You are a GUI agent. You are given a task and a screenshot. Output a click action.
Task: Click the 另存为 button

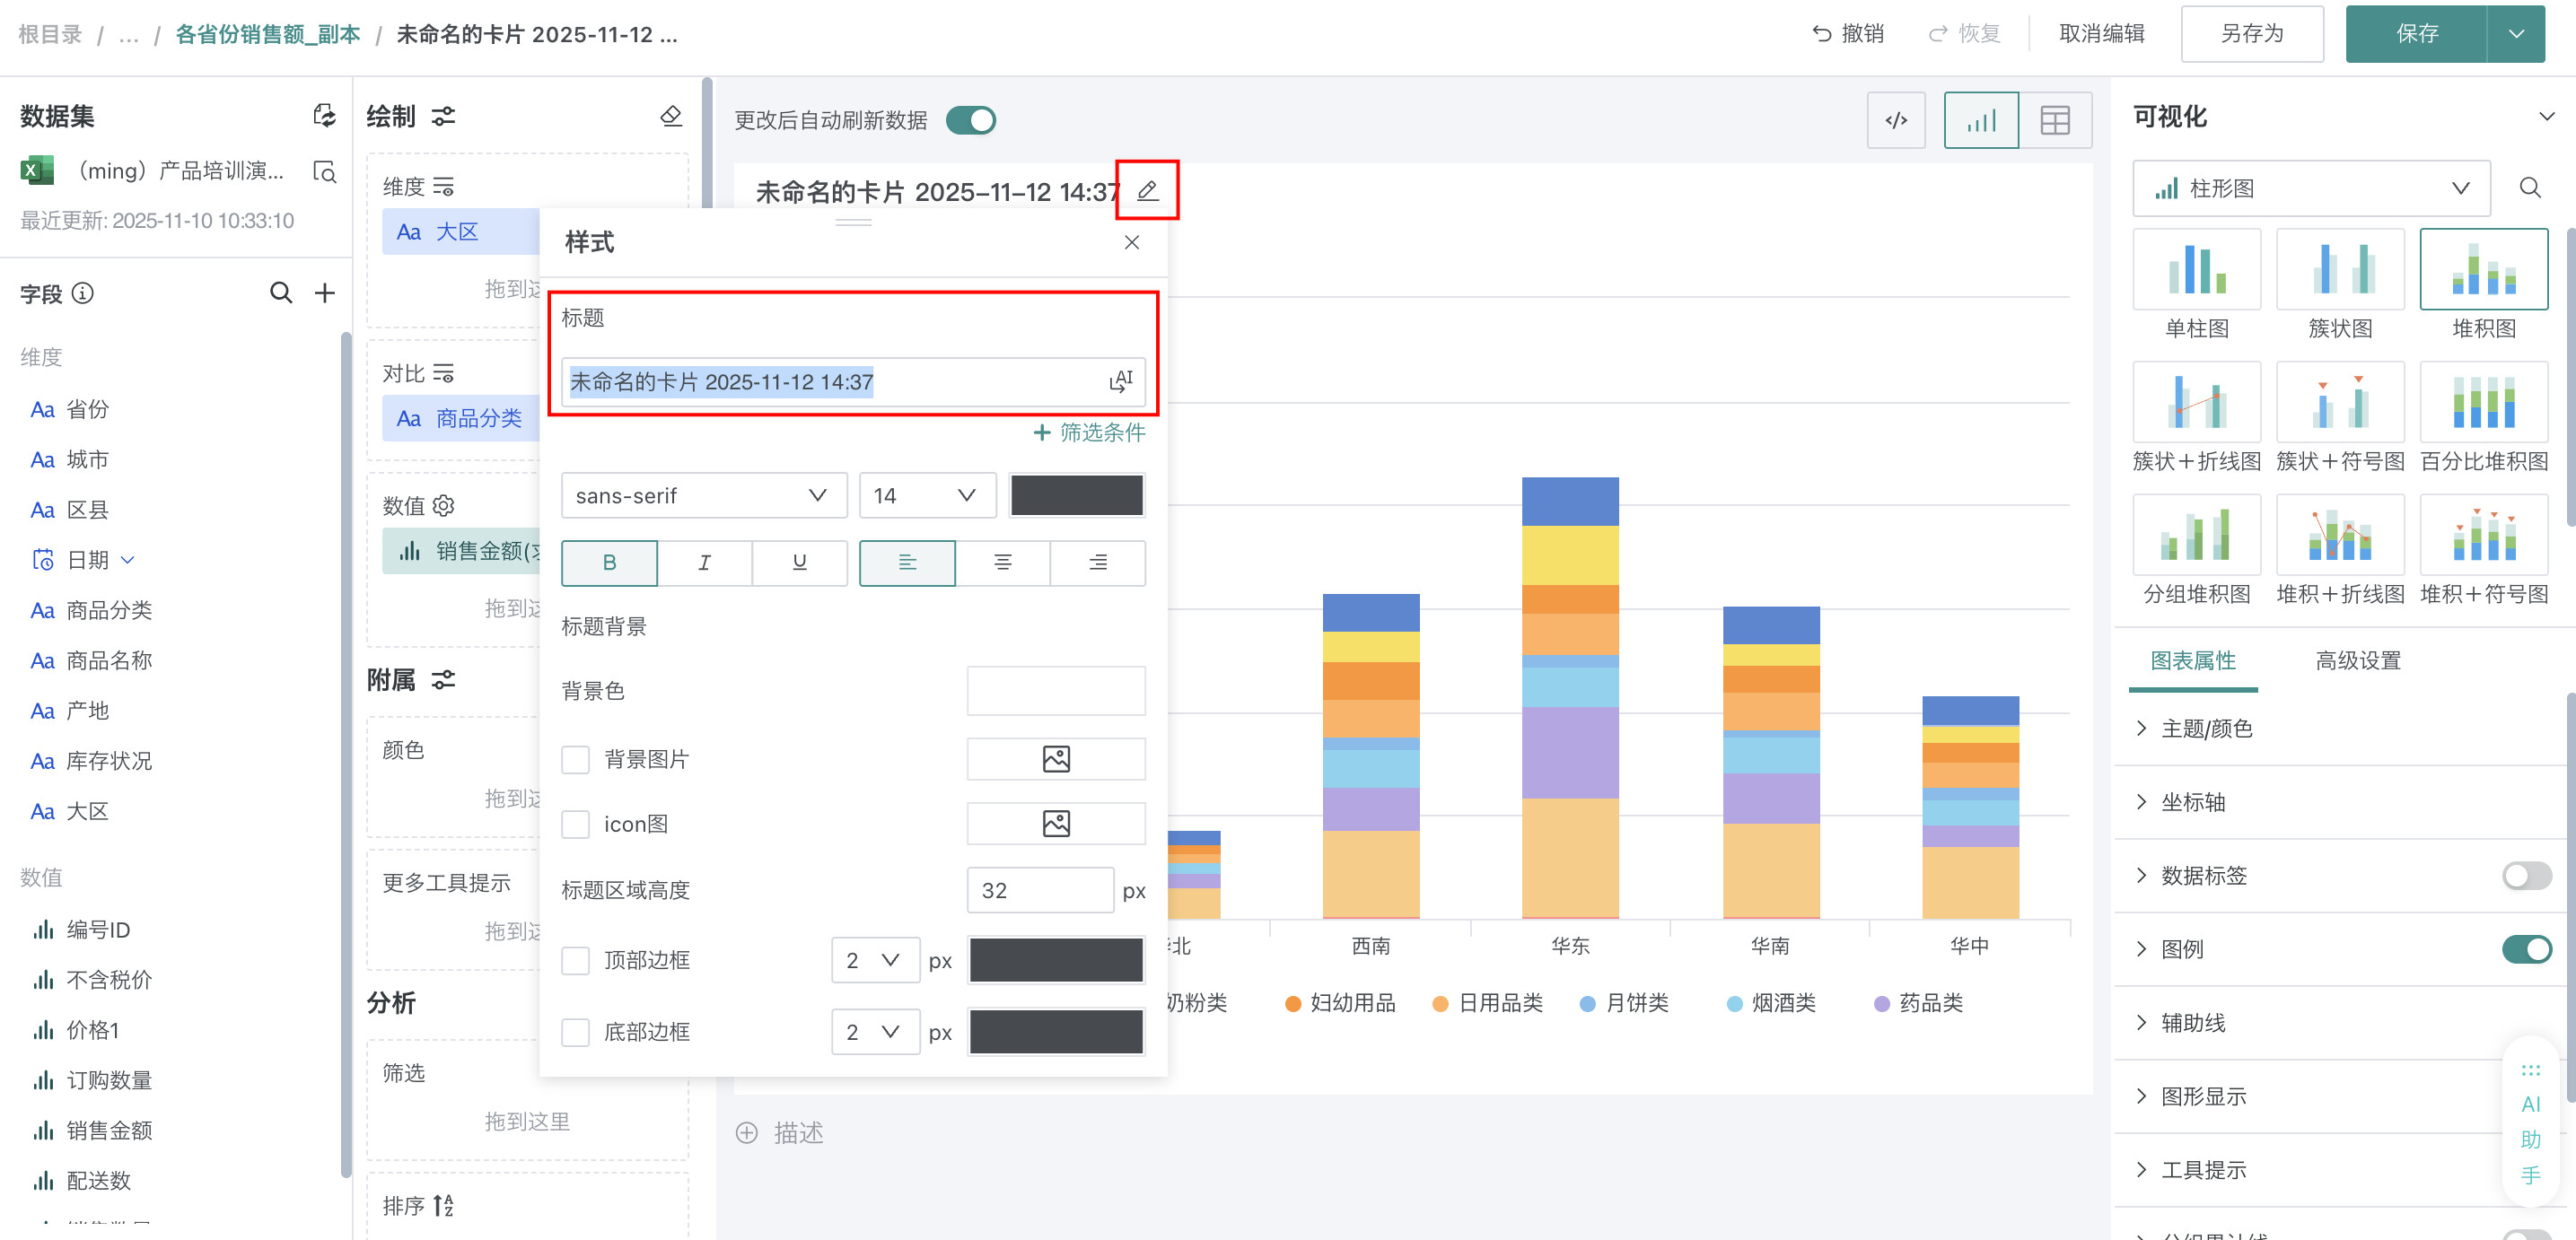pyautogui.click(x=2251, y=34)
